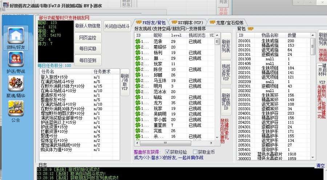Click clover icon beside friend 完胜
The width and height of the screenshot is (327, 180).
click(138, 131)
